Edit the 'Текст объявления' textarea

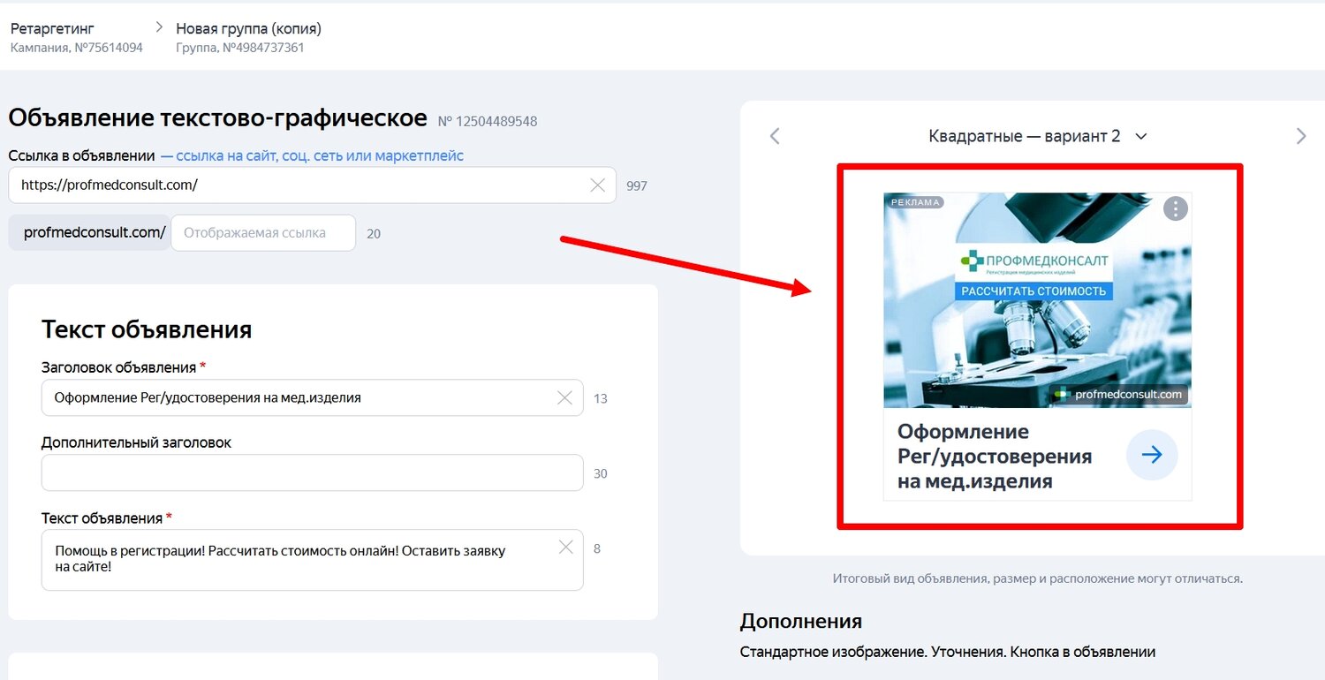coord(312,560)
